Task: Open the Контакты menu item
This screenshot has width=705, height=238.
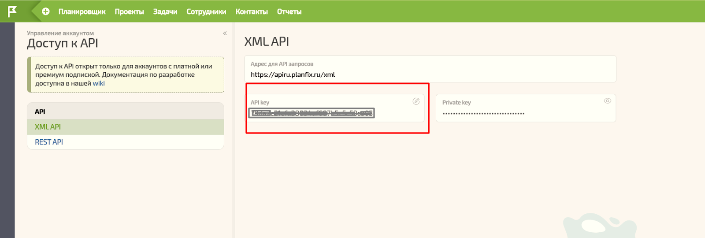Action: click(252, 12)
